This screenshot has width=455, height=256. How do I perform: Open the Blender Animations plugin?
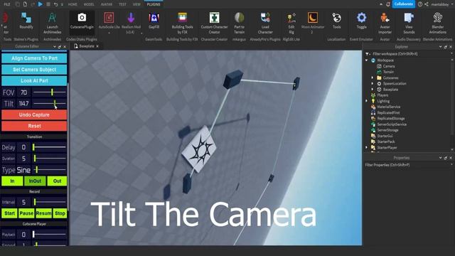[x=438, y=23]
